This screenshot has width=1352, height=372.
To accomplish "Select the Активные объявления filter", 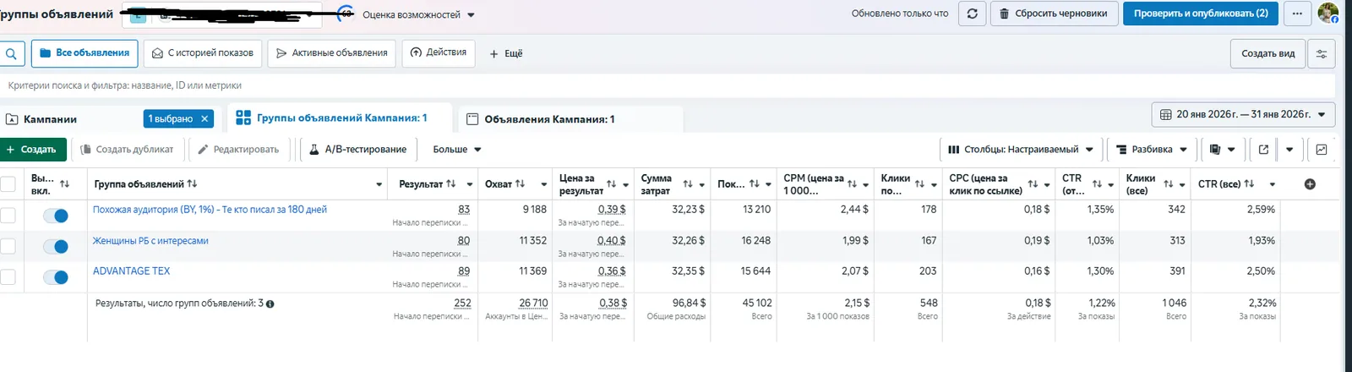I will click(x=331, y=53).
